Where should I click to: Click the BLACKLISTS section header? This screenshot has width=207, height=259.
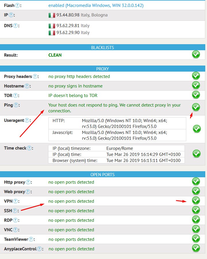pyautogui.click(x=102, y=47)
